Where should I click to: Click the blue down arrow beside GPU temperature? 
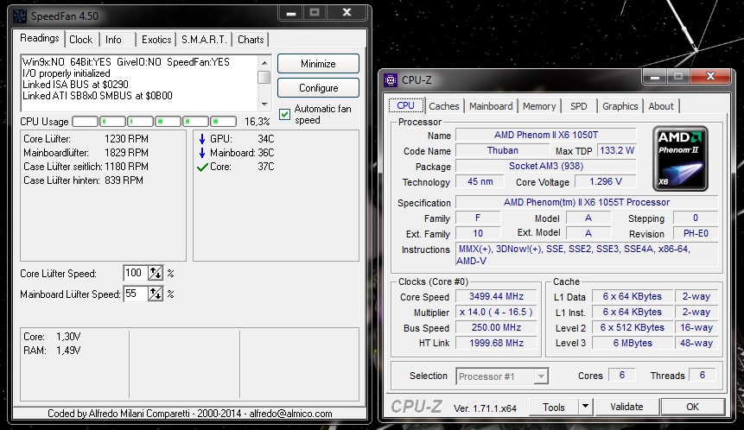(202, 139)
